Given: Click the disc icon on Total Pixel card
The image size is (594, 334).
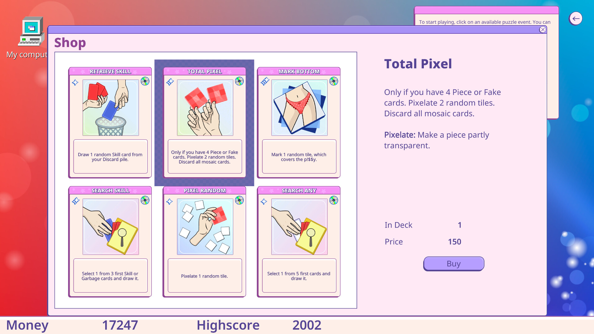Looking at the screenshot, I should [239, 81].
